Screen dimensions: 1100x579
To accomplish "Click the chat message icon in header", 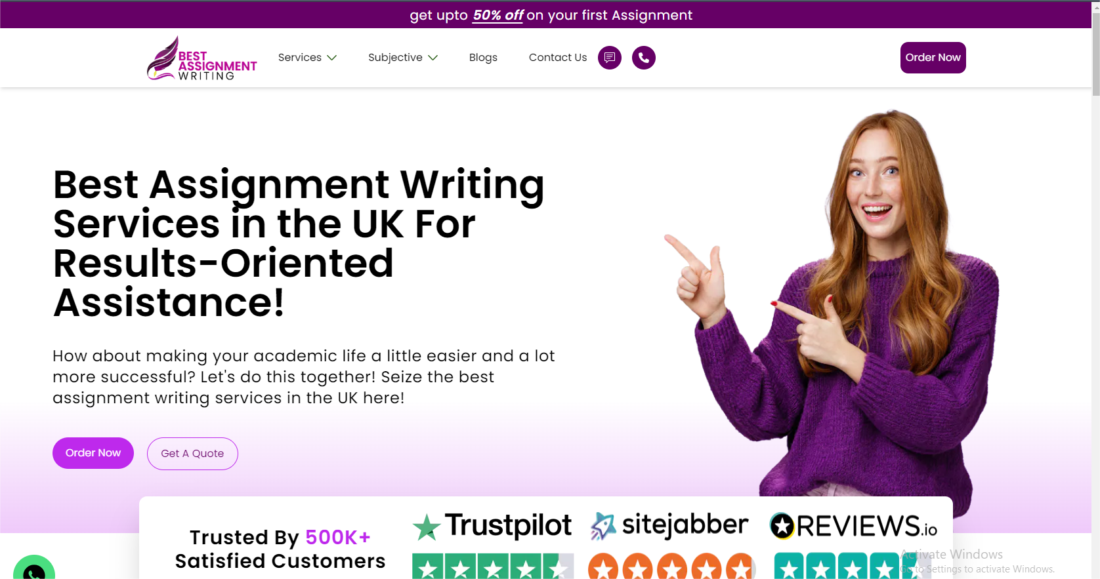I will pos(610,58).
